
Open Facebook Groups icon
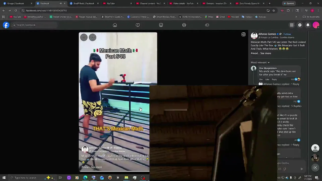tap(184, 25)
